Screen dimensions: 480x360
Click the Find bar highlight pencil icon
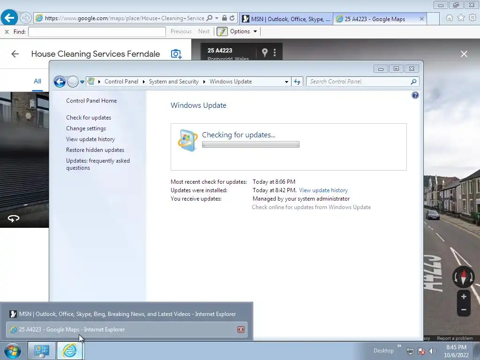tap(222, 31)
